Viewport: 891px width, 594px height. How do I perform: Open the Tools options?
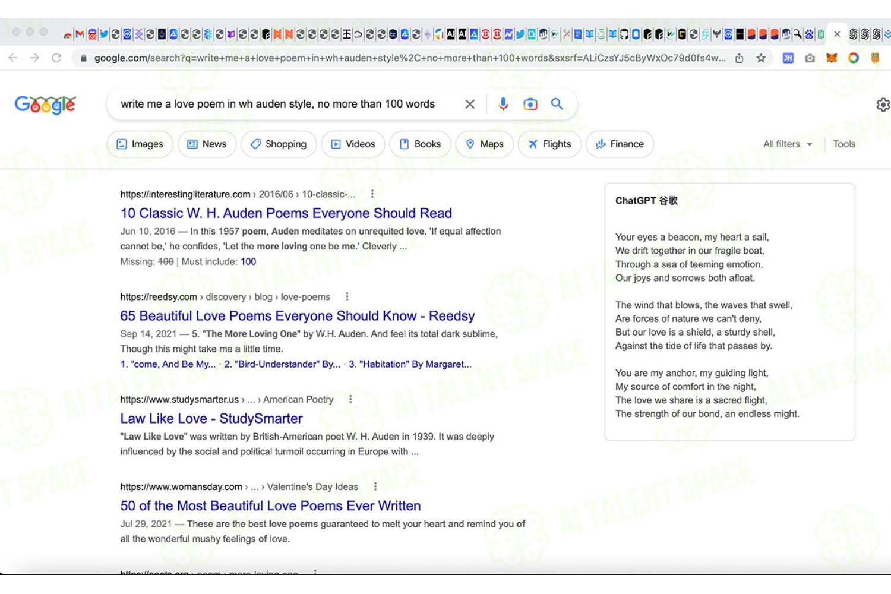pyautogui.click(x=844, y=144)
